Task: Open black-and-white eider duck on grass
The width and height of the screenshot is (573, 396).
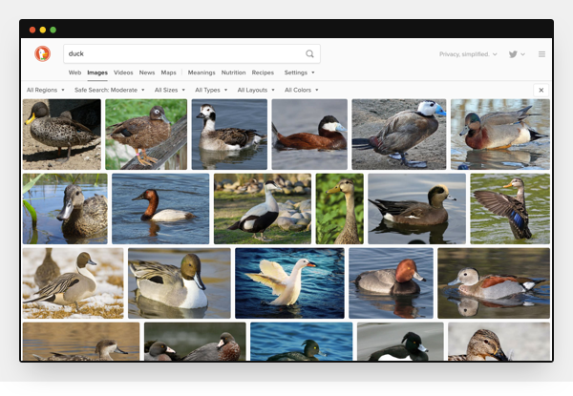Action: tap(263, 208)
